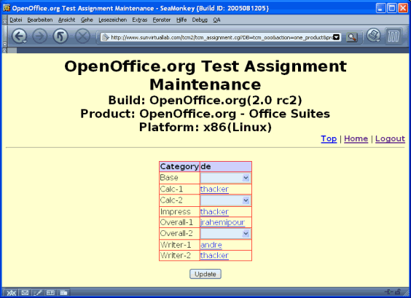411x298 pixels.
Task: Open the Mail icon in the status bar
Action: pos(25,292)
